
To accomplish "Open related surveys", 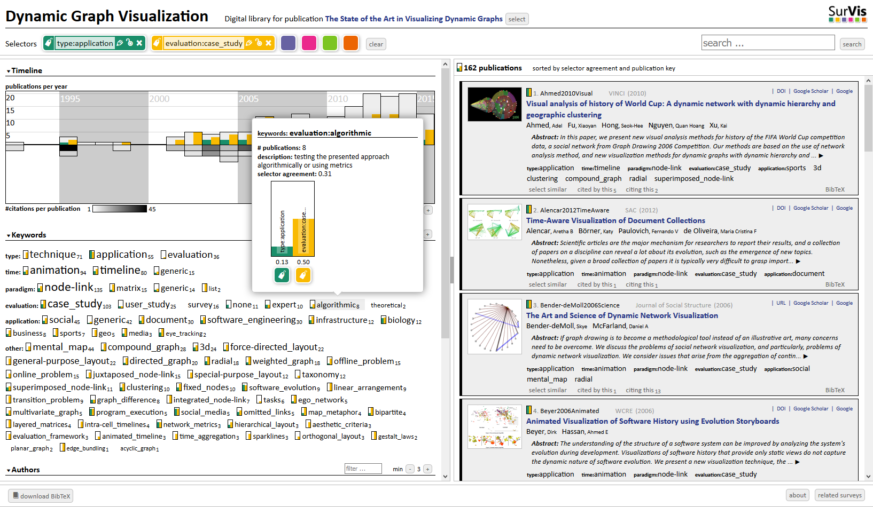I will pos(839,495).
